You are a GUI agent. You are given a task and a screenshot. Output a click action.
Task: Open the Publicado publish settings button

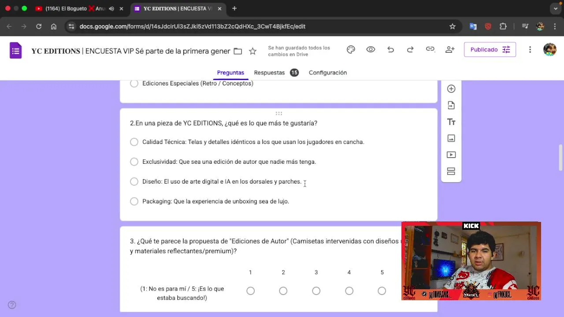click(490, 50)
